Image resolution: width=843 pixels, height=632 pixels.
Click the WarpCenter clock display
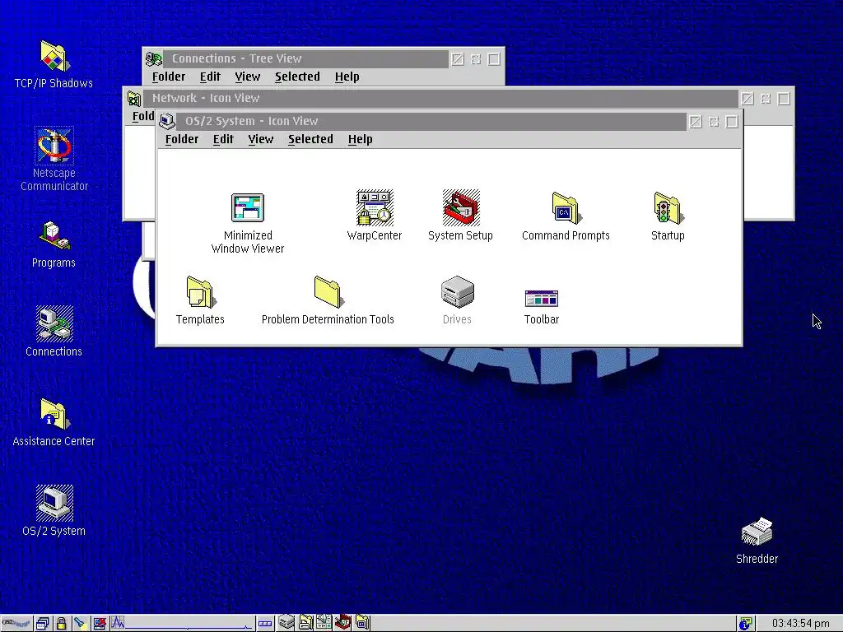[800, 624]
